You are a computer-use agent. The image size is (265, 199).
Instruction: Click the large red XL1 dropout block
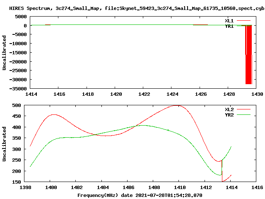coord(248,54)
